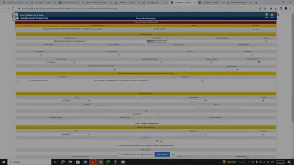Click the Hide link in sharing bar

click(x=173, y=154)
